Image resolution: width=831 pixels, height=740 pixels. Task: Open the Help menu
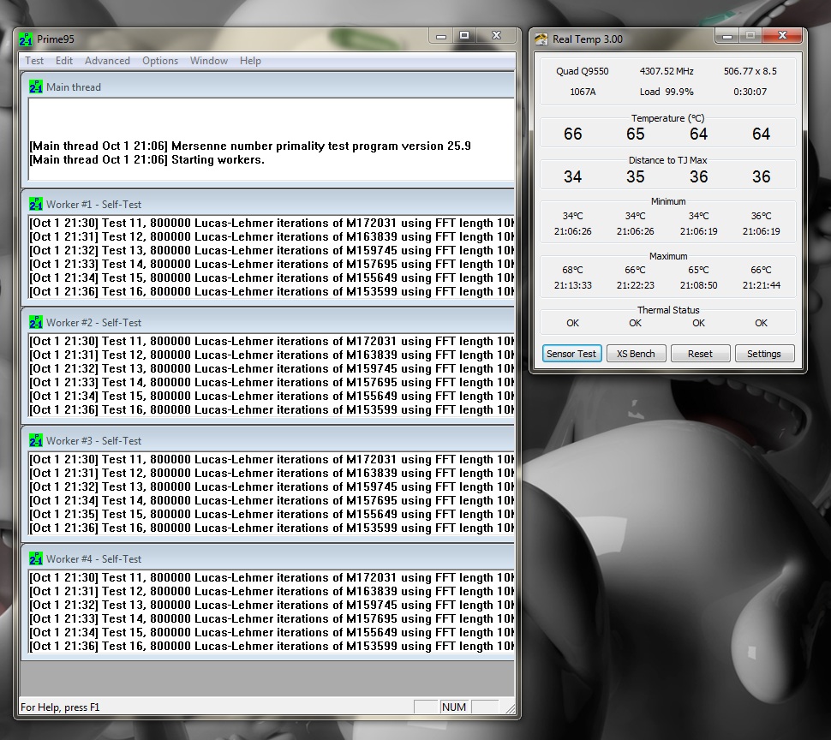(x=250, y=61)
